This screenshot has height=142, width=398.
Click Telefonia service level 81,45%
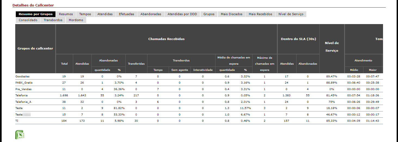(x=332, y=95)
